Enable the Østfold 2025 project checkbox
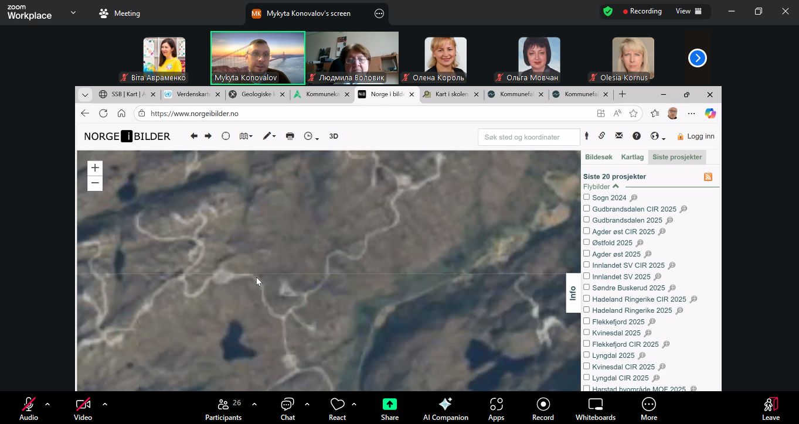Screen dimensions: 799x424 pyautogui.click(x=586, y=242)
